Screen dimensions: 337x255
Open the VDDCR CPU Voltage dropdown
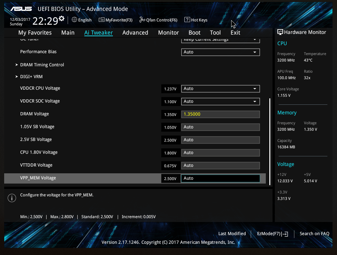coord(221,89)
